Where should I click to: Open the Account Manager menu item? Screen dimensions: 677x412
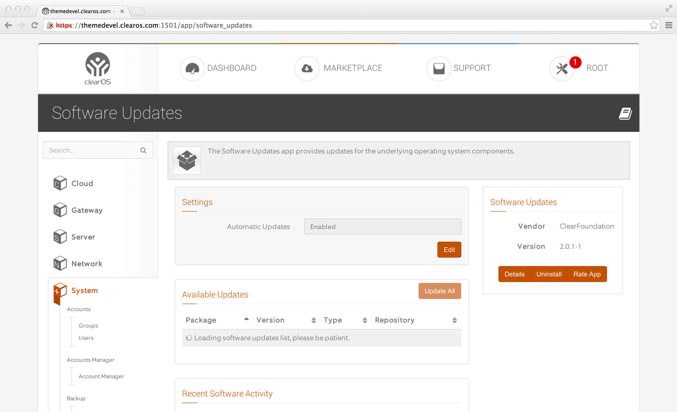(101, 376)
